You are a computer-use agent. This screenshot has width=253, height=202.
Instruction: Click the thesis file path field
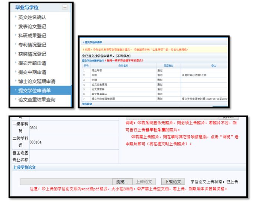tap(66, 182)
